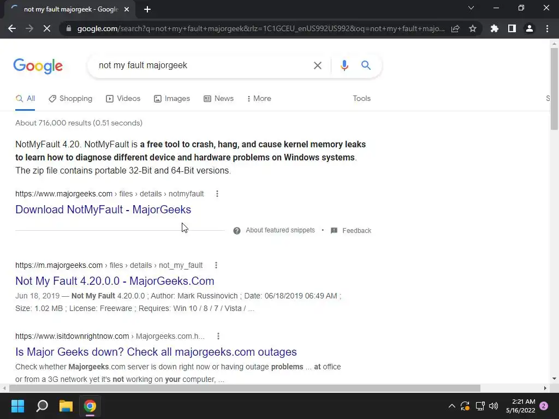Click the About featured snippets help icon

coord(237,231)
